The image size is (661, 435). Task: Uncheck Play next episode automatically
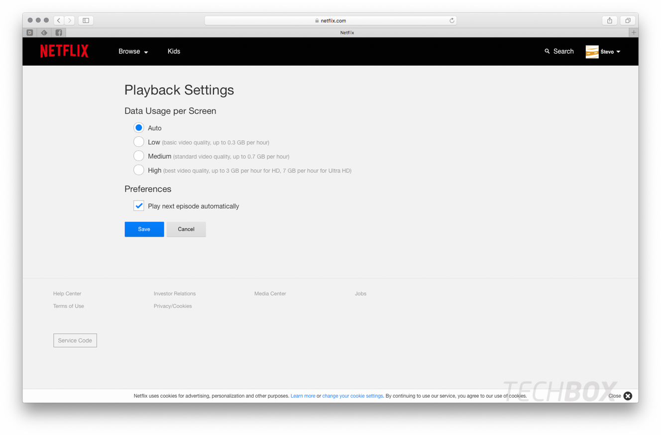pyautogui.click(x=139, y=206)
